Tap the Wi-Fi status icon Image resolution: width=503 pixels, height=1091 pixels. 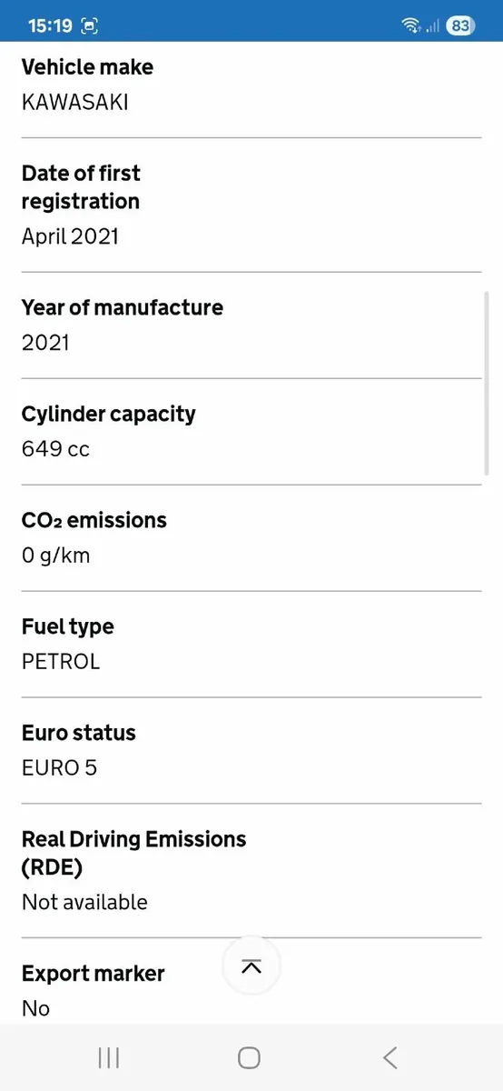click(411, 25)
